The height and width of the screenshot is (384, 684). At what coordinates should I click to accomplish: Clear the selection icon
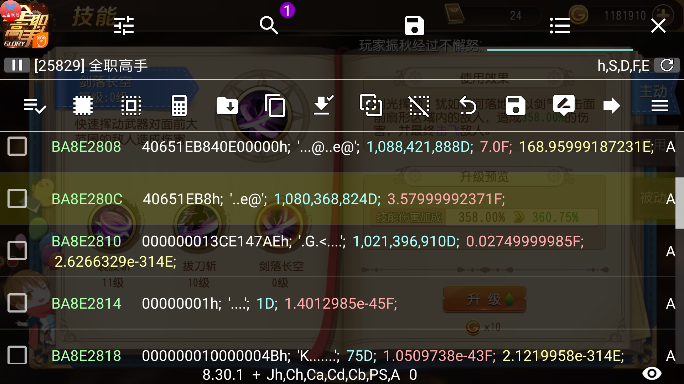(x=419, y=106)
